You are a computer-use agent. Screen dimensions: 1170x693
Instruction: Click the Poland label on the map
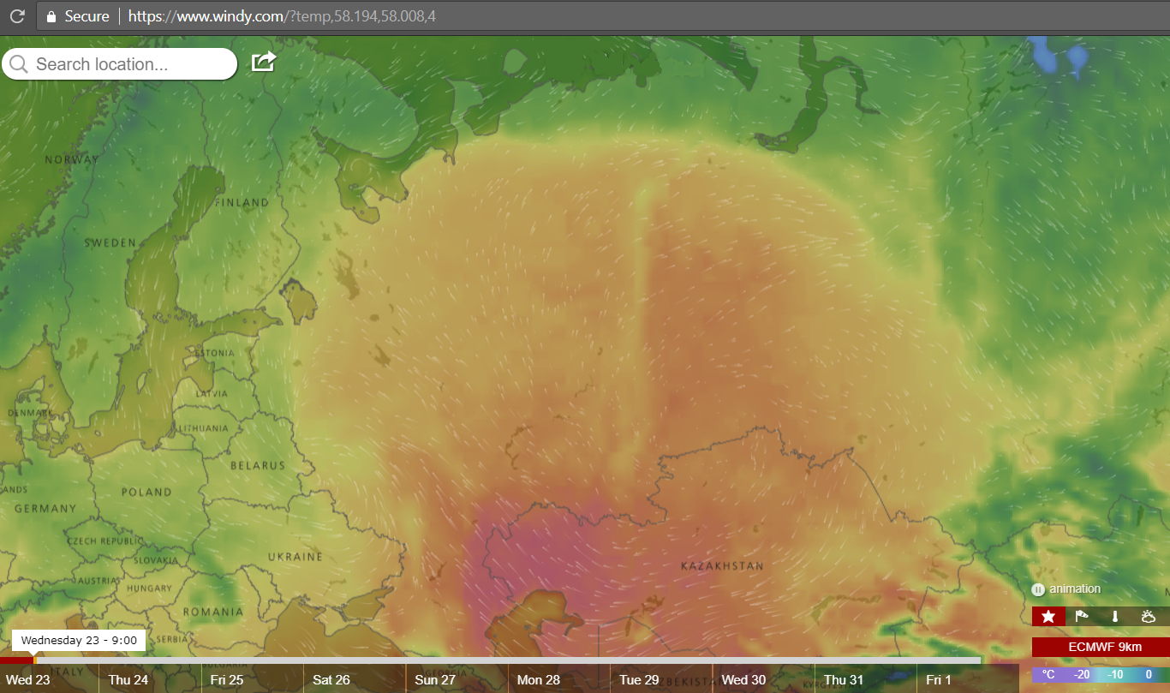click(x=146, y=493)
